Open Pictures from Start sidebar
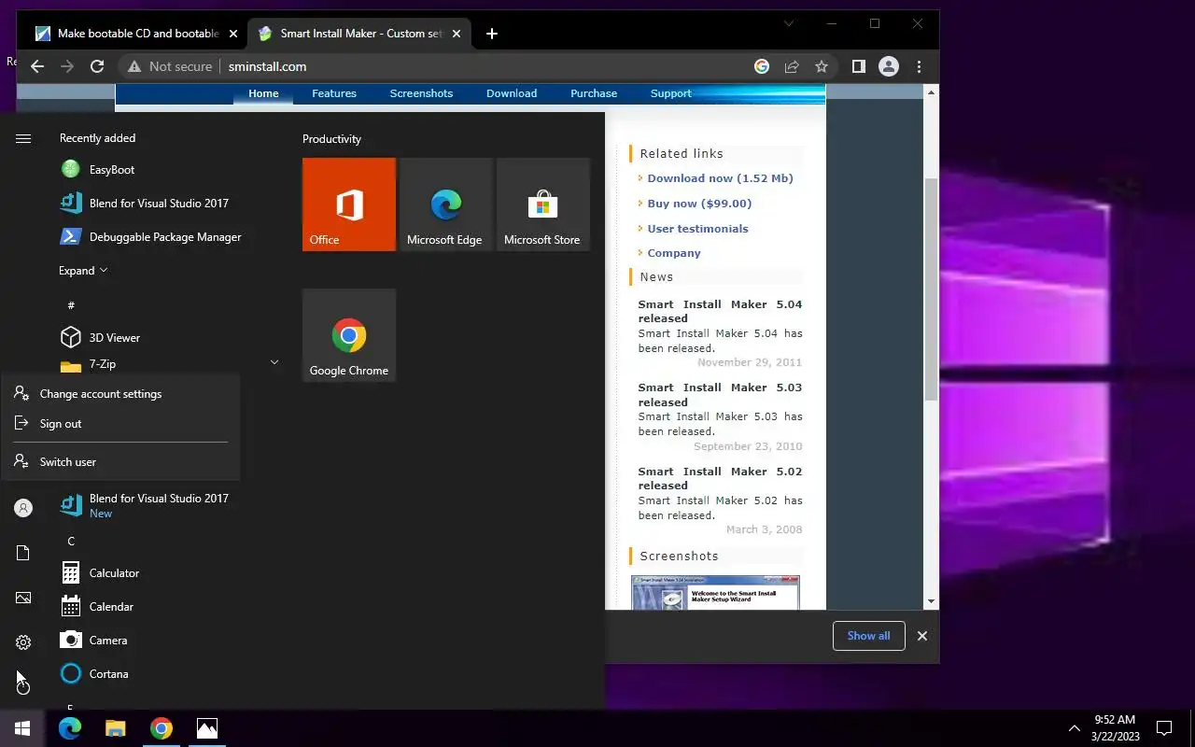1195x747 pixels. pos(23,598)
